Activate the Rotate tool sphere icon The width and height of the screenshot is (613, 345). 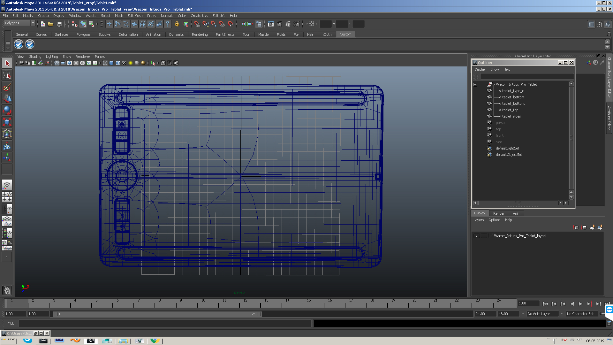(7, 111)
